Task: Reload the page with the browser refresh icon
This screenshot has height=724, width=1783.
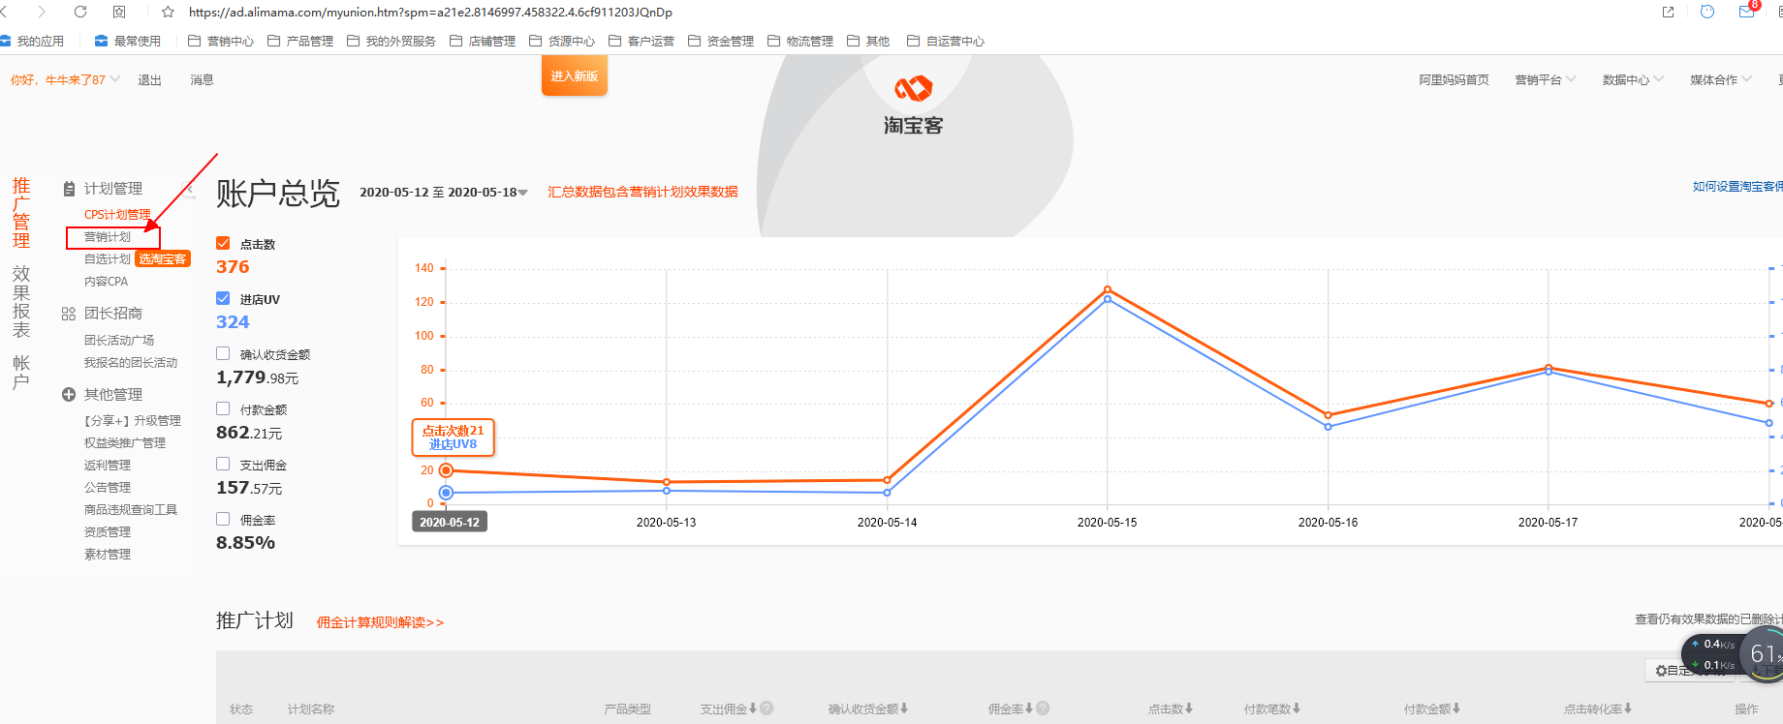Action: click(x=80, y=12)
